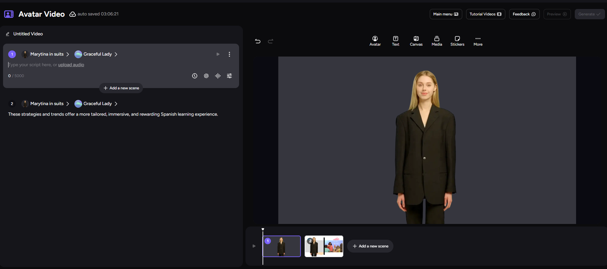Select scene 1 thumbnail in timeline
This screenshot has width=607, height=269.
point(281,246)
